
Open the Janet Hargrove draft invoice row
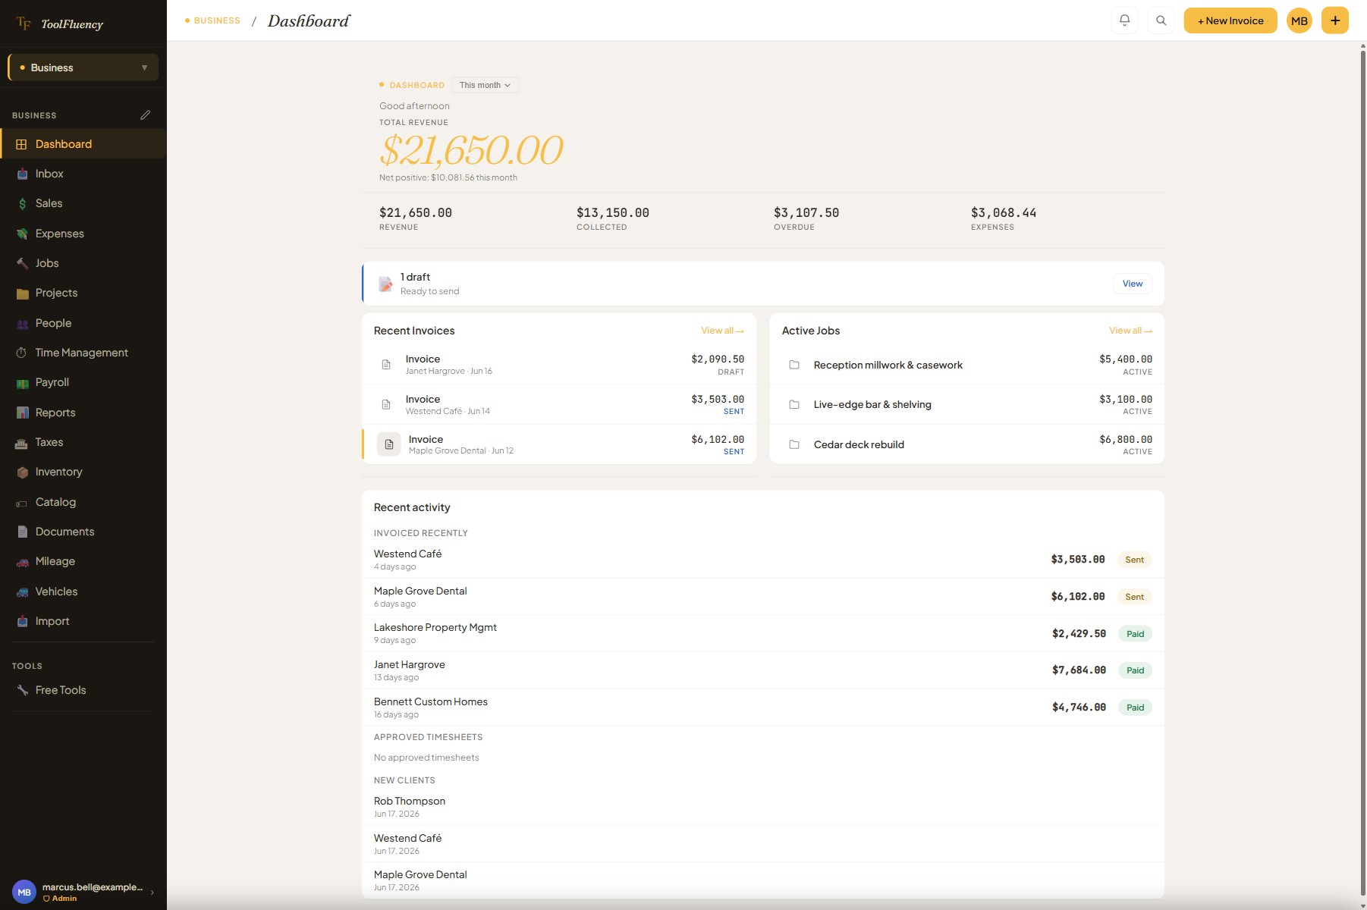(559, 365)
